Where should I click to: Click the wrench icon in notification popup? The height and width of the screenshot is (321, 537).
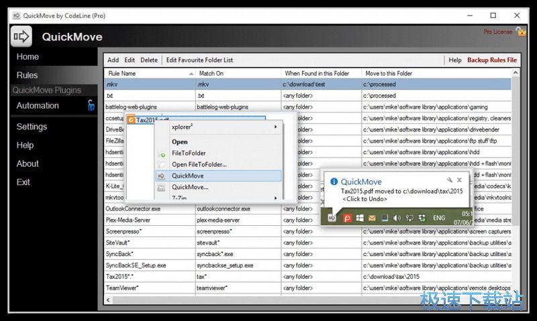coord(450,180)
